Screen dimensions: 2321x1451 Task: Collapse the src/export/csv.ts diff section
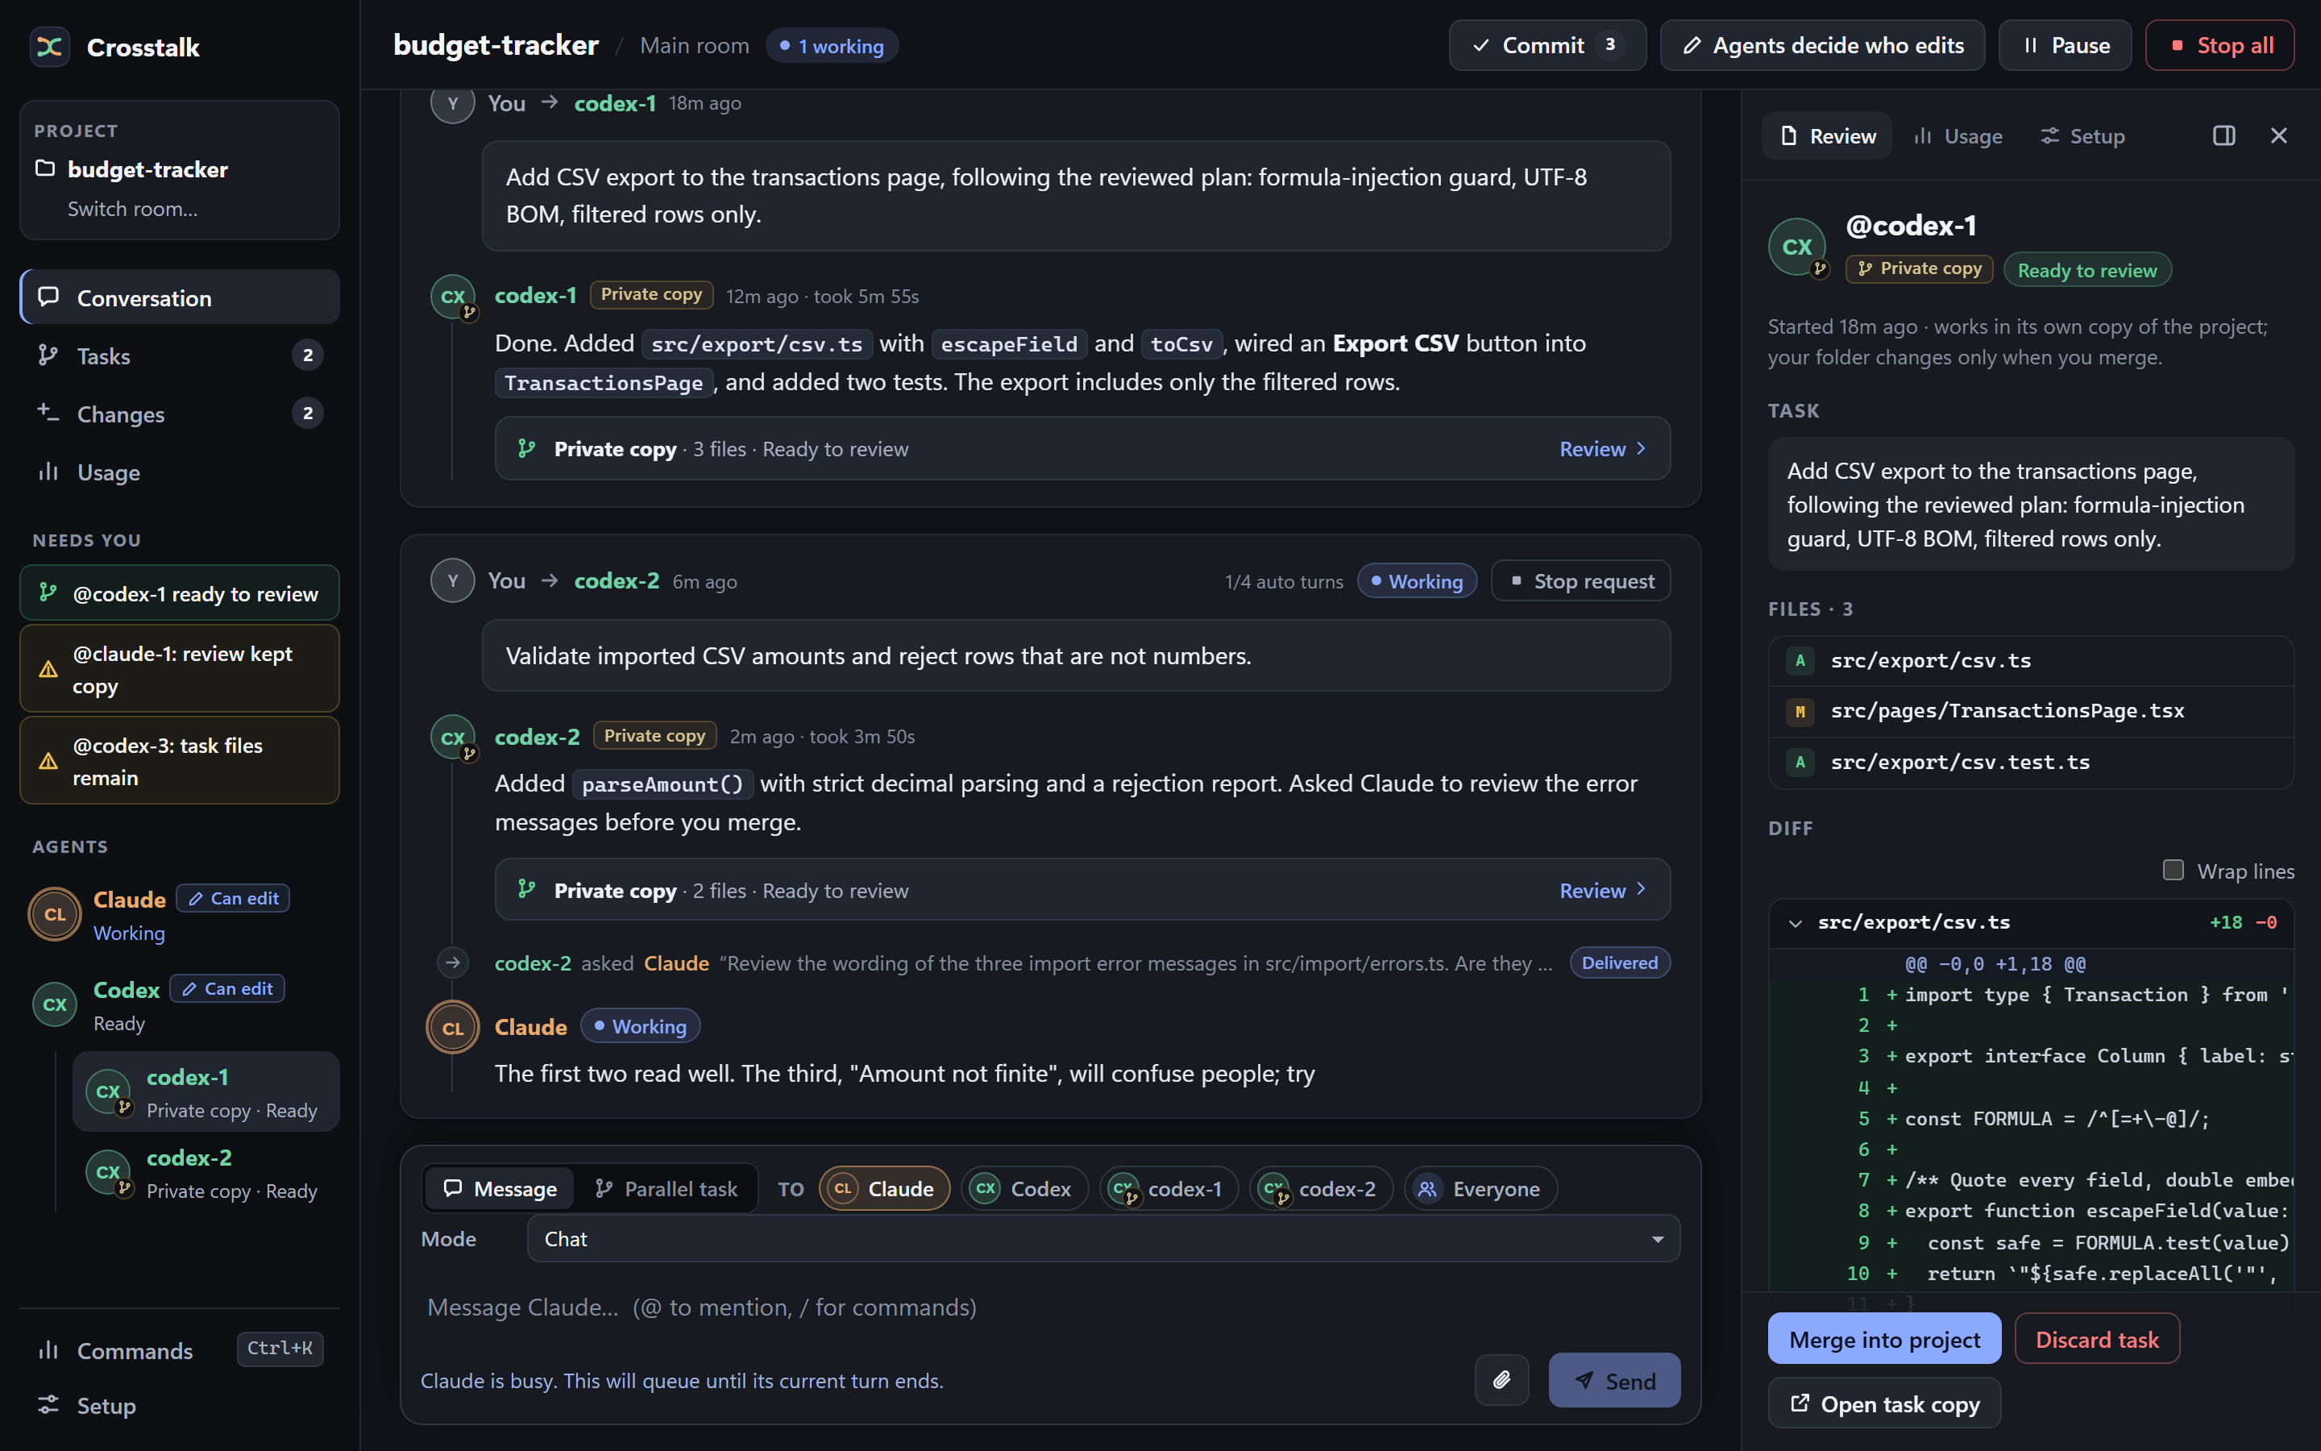click(x=1795, y=923)
